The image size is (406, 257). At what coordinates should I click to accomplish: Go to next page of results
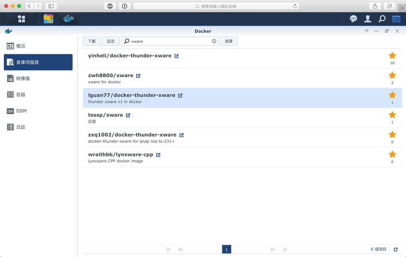[x=273, y=249]
